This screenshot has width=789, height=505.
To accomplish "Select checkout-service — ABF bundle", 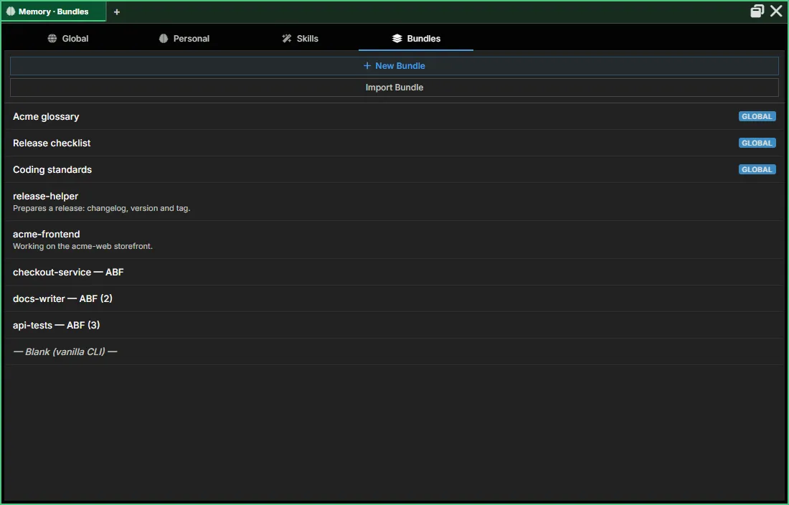I will 394,272.
